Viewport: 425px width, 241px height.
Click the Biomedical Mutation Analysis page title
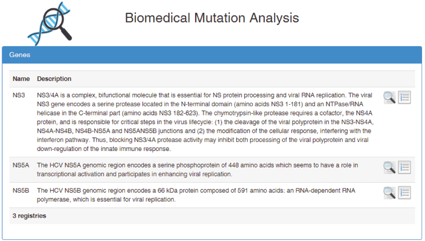click(212, 18)
